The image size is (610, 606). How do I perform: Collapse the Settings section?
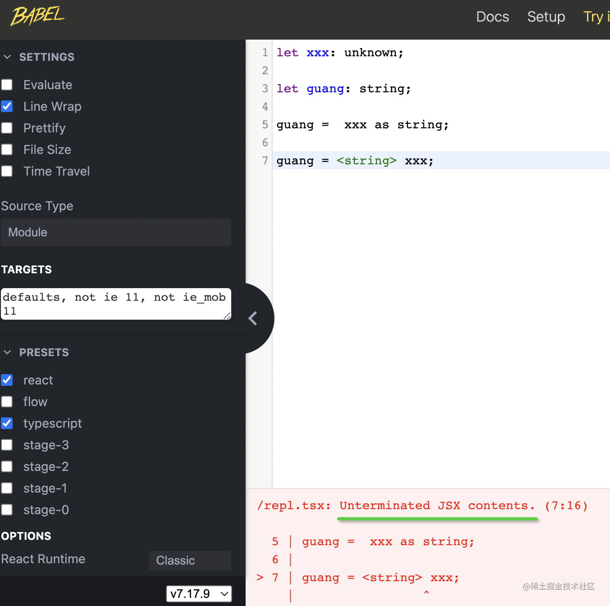point(8,57)
